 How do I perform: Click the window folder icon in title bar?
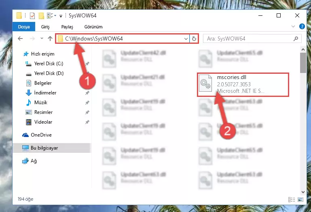pos(19,15)
